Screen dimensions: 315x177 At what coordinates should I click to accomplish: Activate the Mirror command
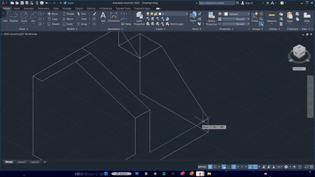coord(68,19)
